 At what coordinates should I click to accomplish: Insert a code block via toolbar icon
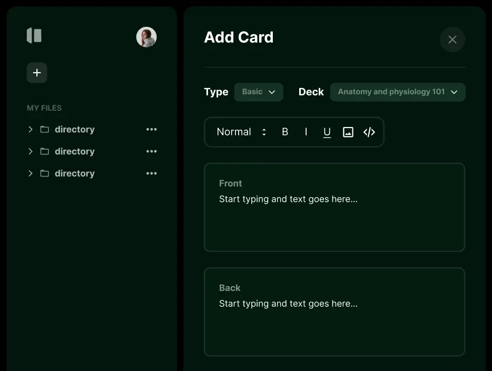click(369, 132)
